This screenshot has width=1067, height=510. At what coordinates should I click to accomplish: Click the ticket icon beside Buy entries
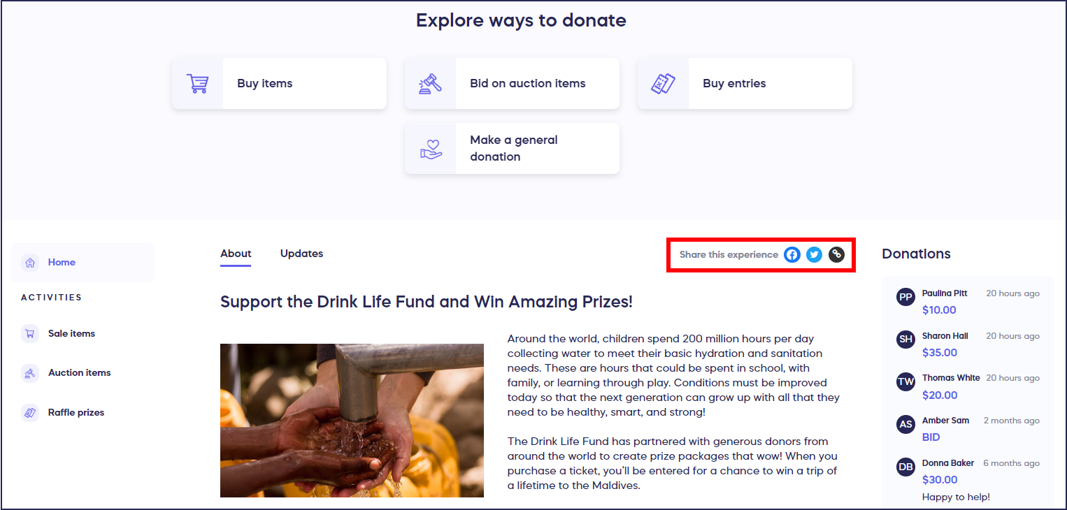tap(663, 84)
